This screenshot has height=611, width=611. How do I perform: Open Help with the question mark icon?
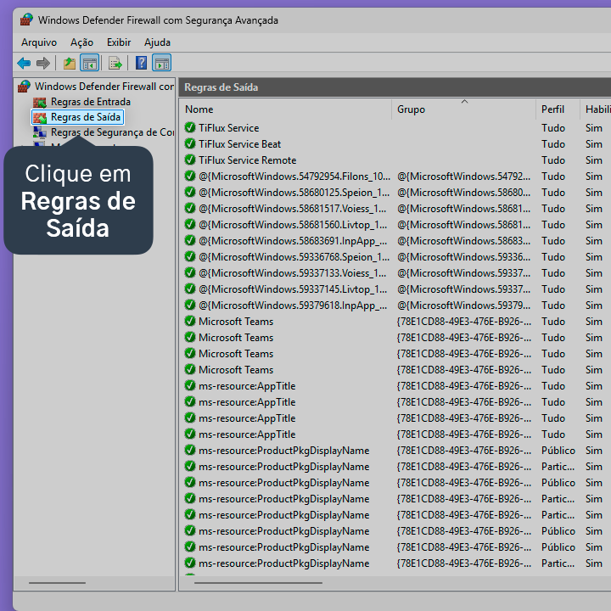coord(141,63)
